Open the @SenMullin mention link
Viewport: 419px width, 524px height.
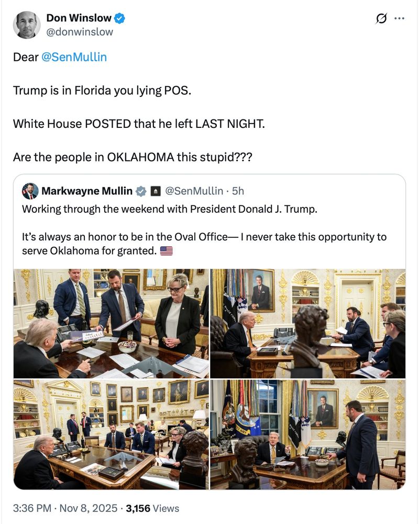pyautogui.click(x=74, y=57)
